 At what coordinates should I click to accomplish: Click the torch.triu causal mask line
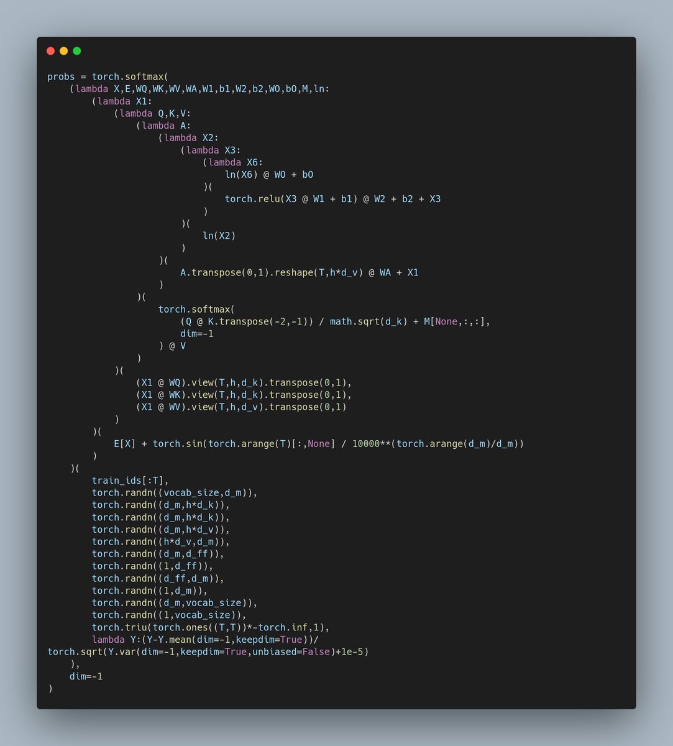(211, 627)
